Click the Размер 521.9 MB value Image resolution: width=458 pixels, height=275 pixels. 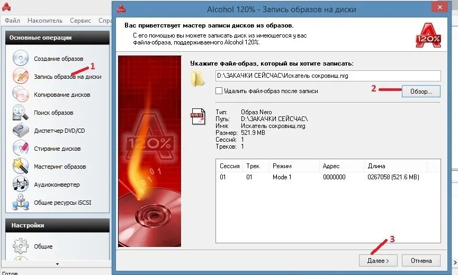coord(253,133)
